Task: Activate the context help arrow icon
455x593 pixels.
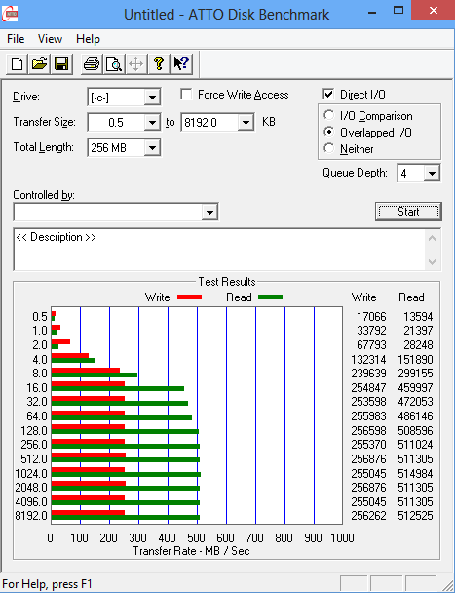Action: tap(181, 63)
